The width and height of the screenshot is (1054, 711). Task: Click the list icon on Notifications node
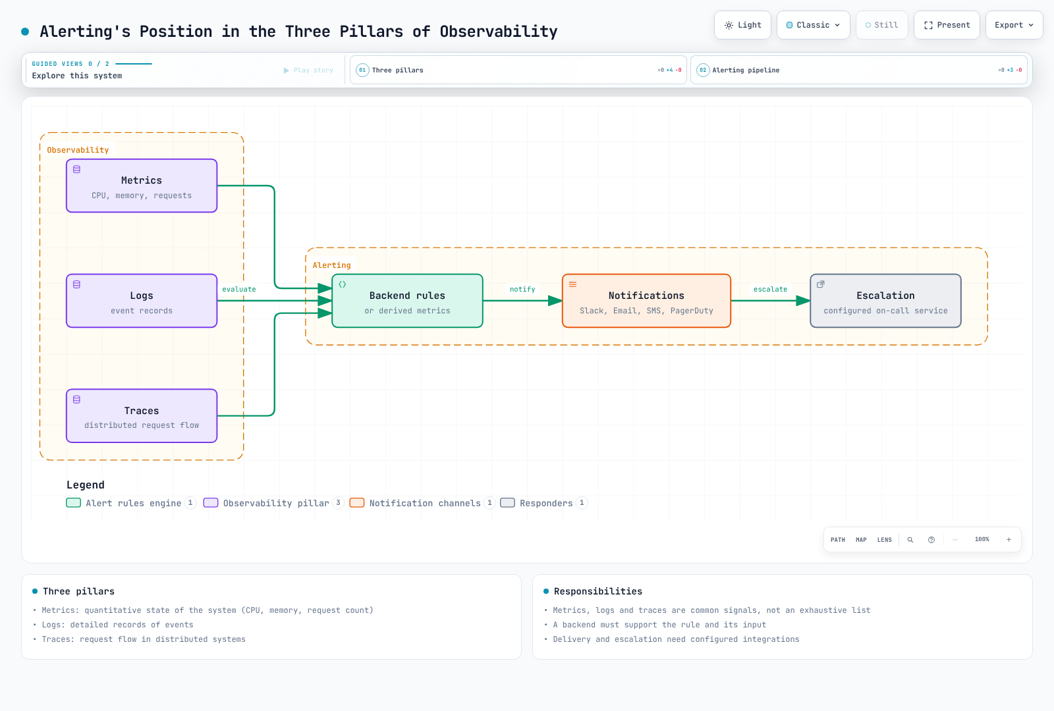(572, 284)
